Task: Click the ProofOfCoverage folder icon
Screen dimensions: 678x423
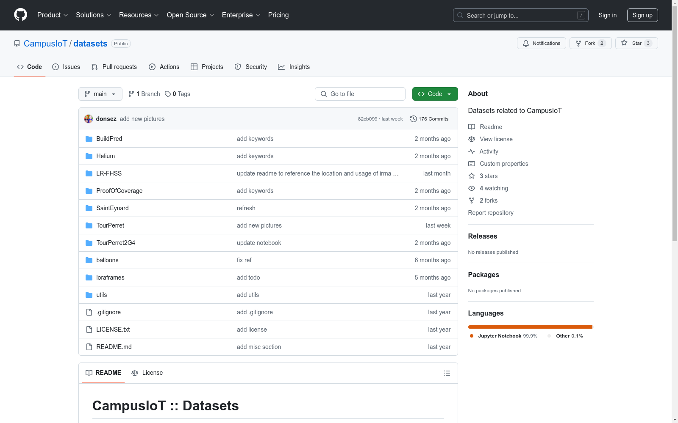Action: (89, 191)
